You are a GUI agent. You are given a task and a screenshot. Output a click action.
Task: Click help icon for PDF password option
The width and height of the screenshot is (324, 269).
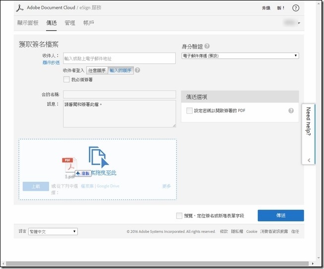coord(291,110)
